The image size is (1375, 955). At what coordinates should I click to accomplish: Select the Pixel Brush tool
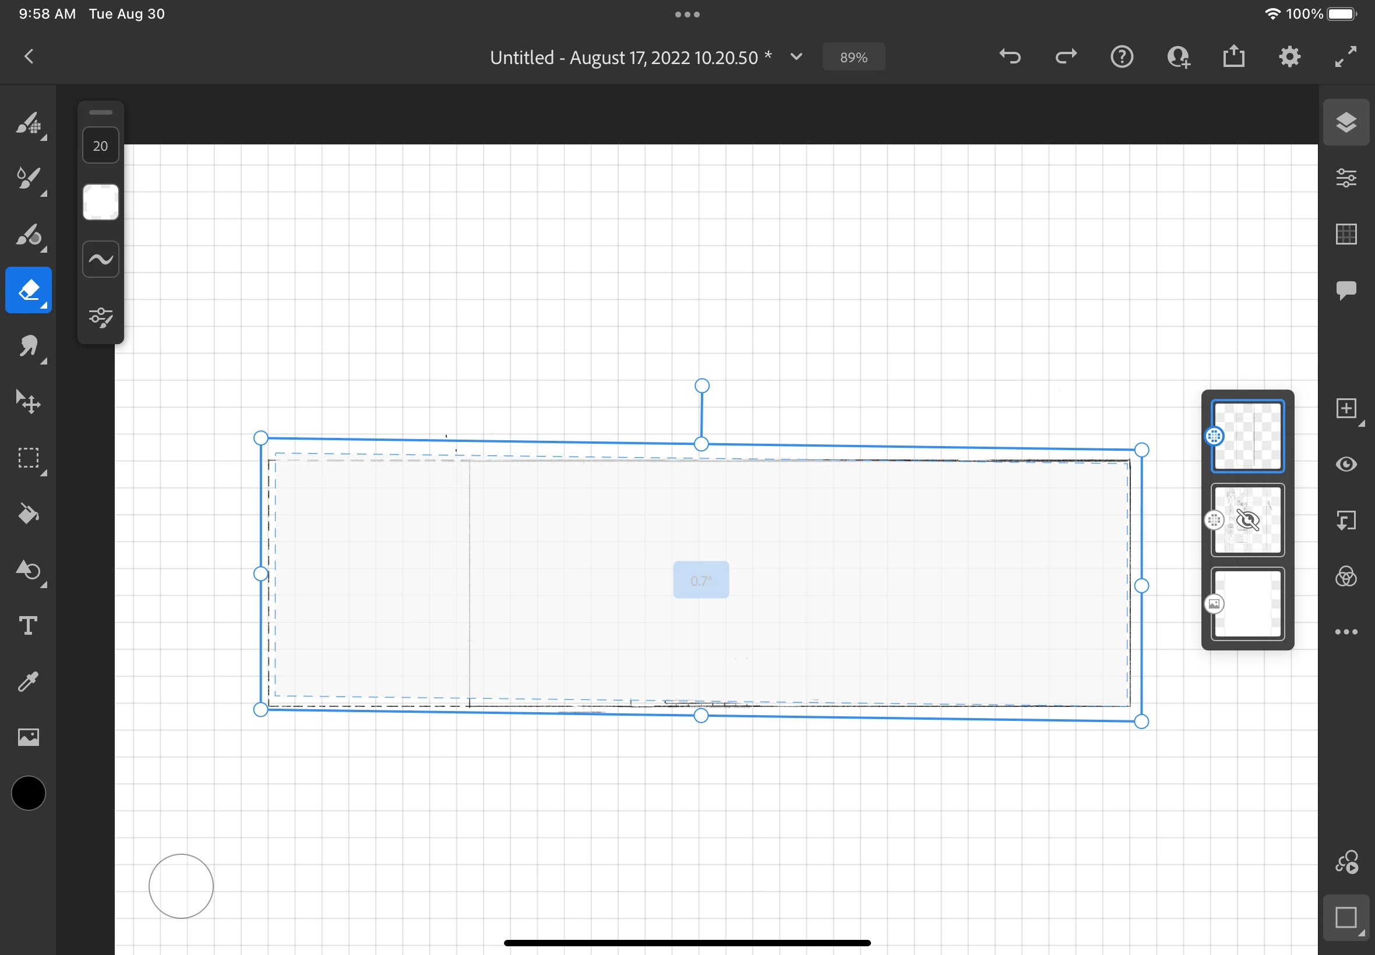click(28, 123)
